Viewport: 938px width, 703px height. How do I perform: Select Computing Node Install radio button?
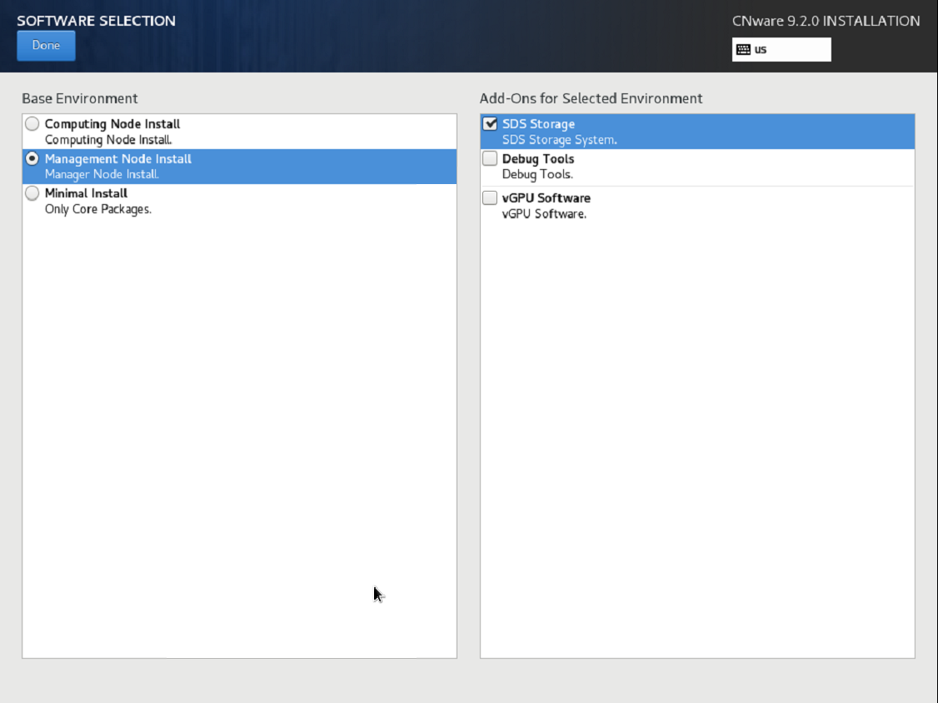(32, 124)
